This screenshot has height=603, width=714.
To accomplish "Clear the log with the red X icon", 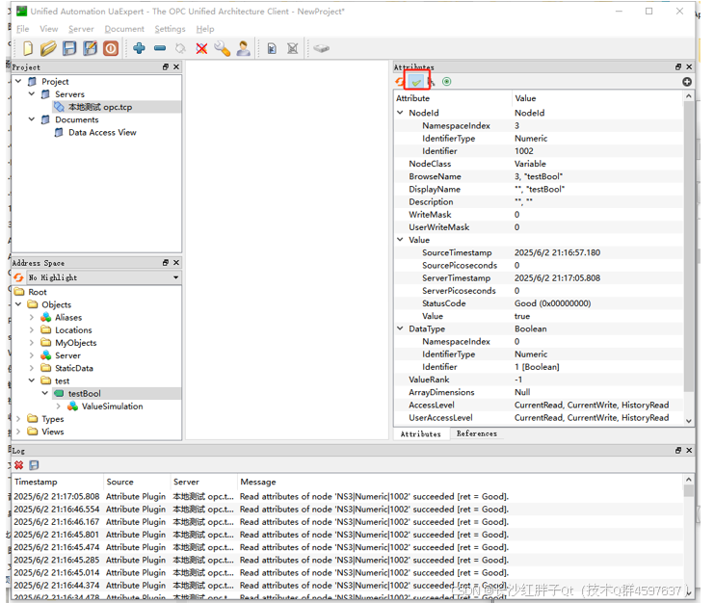I will [x=18, y=465].
